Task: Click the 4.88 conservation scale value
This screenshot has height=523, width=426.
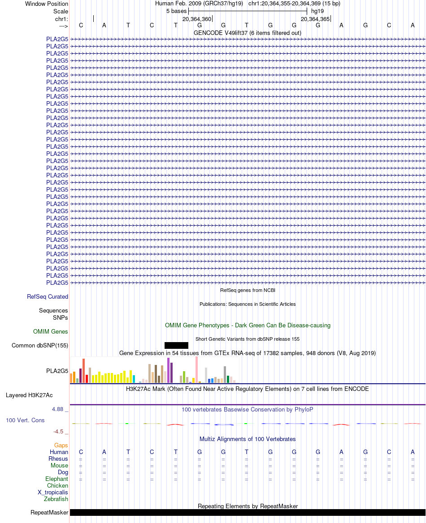Action: 57,409
